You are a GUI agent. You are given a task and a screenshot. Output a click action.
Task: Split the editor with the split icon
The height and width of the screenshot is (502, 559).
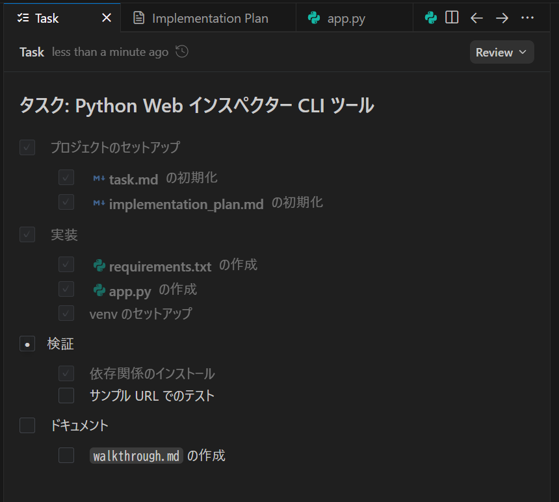pos(452,18)
